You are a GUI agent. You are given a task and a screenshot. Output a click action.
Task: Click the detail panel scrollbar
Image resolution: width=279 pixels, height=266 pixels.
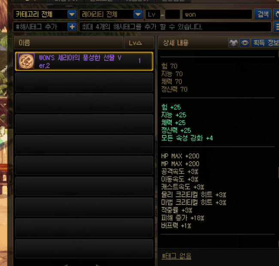(x=278, y=172)
